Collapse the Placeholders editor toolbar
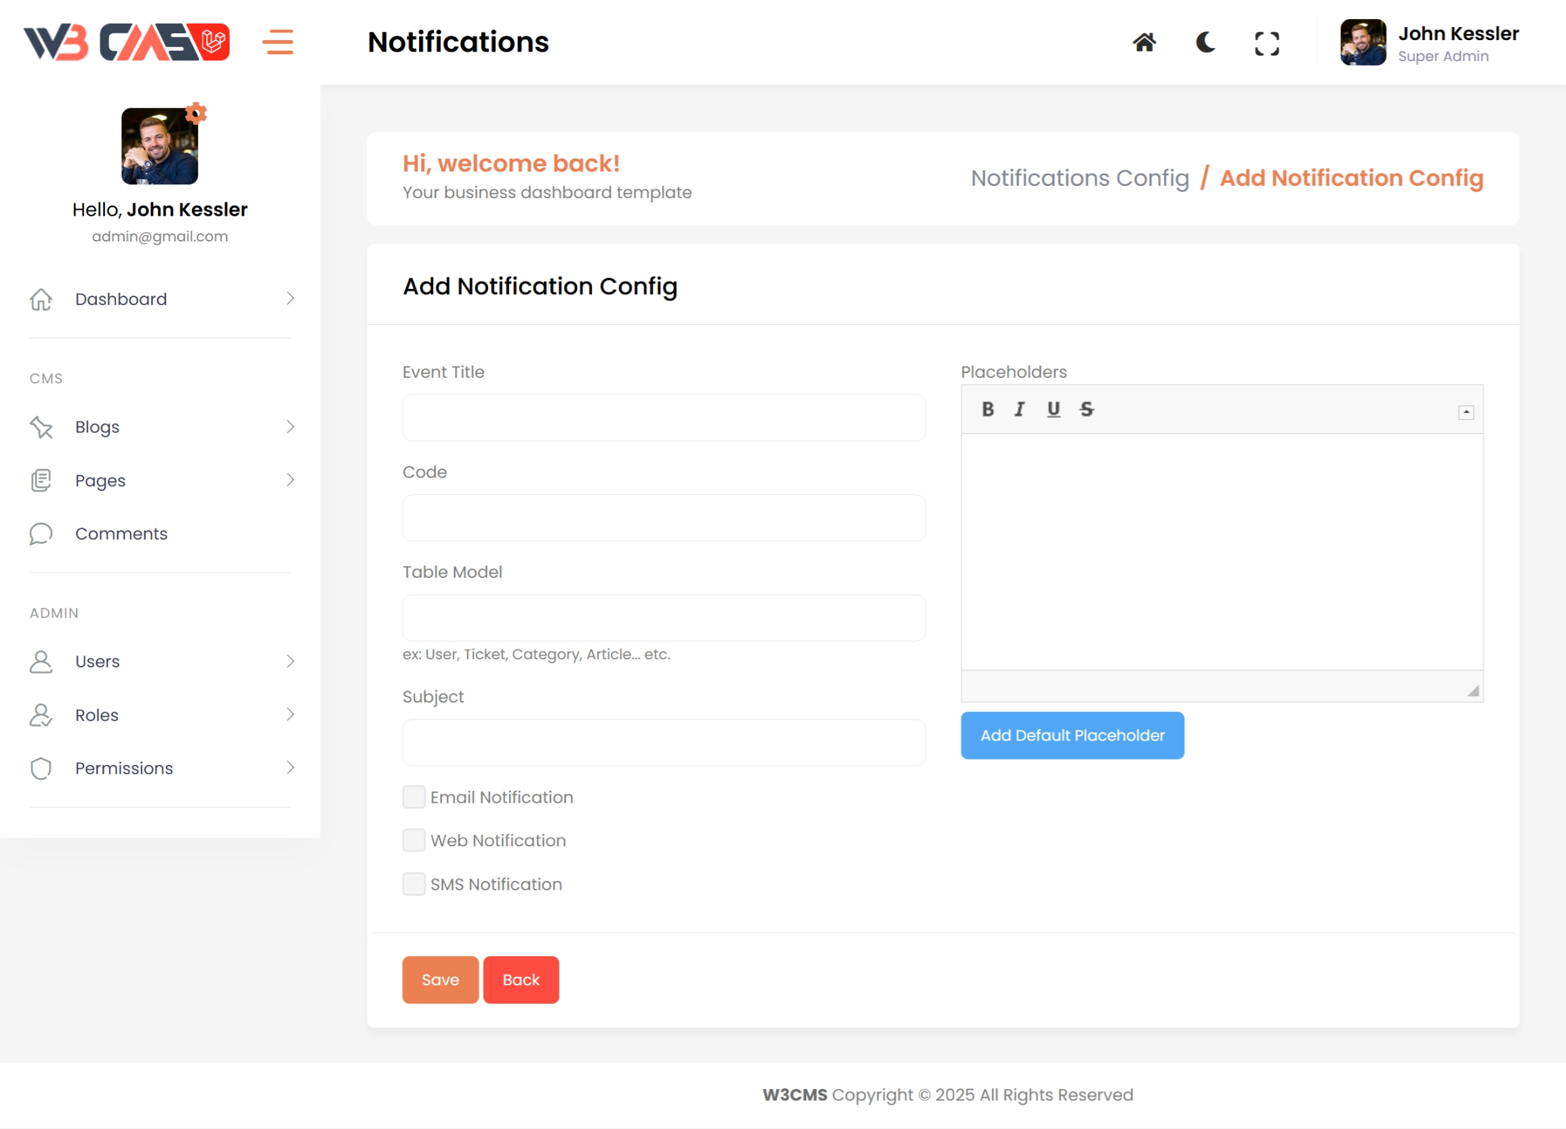This screenshot has width=1566, height=1129. coord(1466,412)
